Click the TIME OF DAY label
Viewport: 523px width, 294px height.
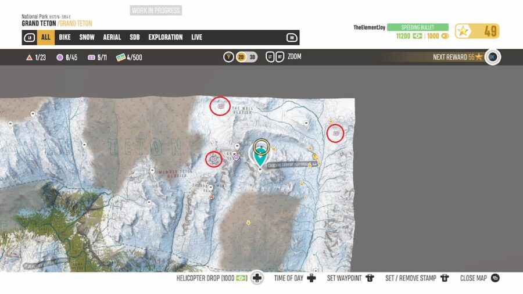click(289, 278)
